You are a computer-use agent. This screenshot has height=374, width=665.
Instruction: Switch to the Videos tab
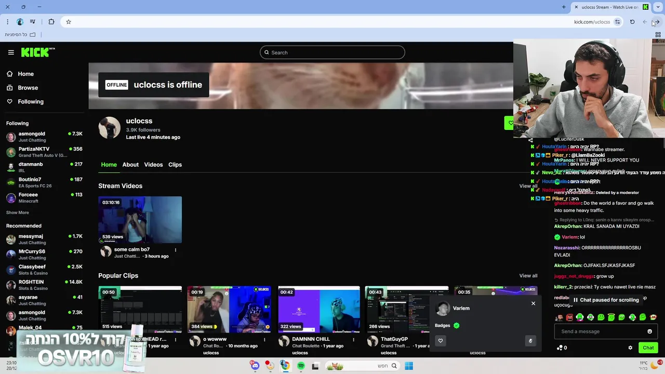pos(153,165)
